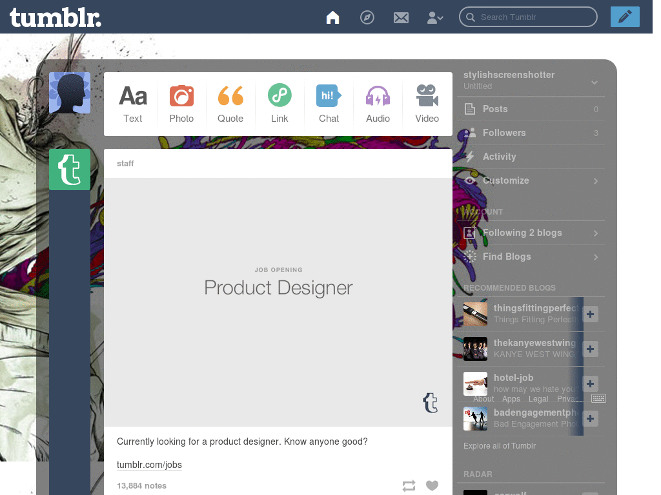Open the staff blog name link

point(125,163)
